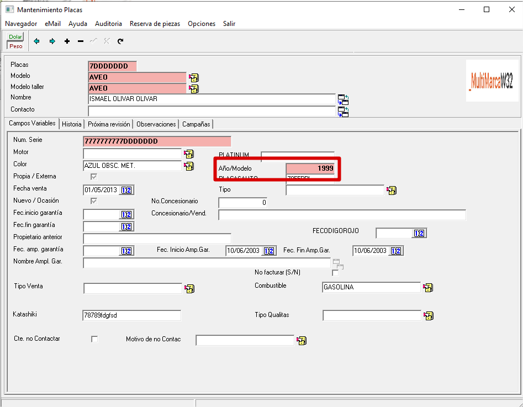Click the Concesionario/Vend. field

[x=342, y=215]
